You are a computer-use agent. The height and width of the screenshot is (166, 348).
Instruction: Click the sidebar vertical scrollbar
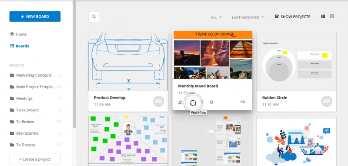tap(74, 64)
